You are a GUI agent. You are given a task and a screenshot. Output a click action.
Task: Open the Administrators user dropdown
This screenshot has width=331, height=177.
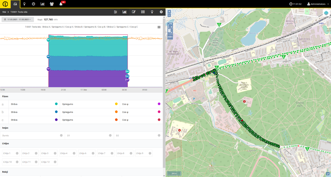[x=318, y=4]
